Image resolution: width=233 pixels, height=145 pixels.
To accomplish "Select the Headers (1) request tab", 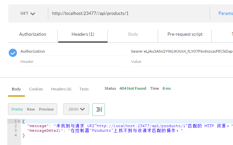I will click(83, 34).
